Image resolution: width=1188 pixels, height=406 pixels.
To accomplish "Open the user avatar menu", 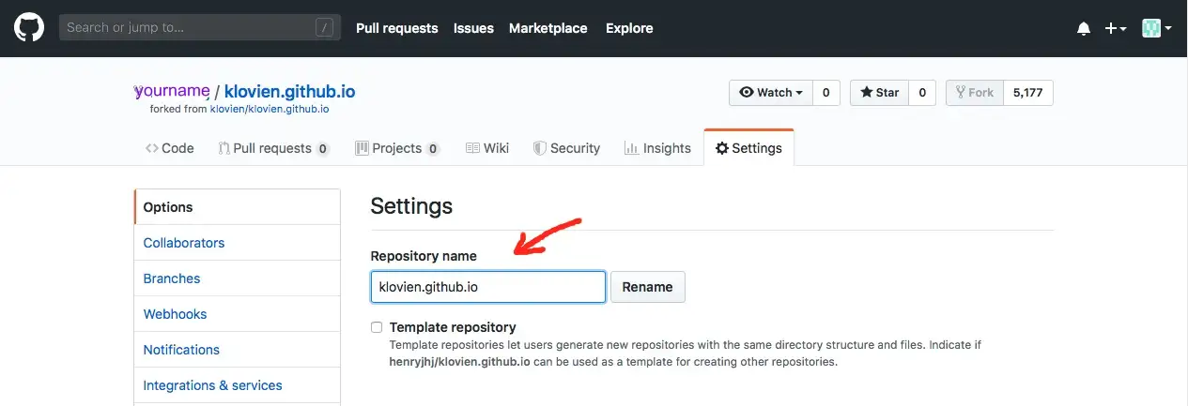I will (1156, 28).
